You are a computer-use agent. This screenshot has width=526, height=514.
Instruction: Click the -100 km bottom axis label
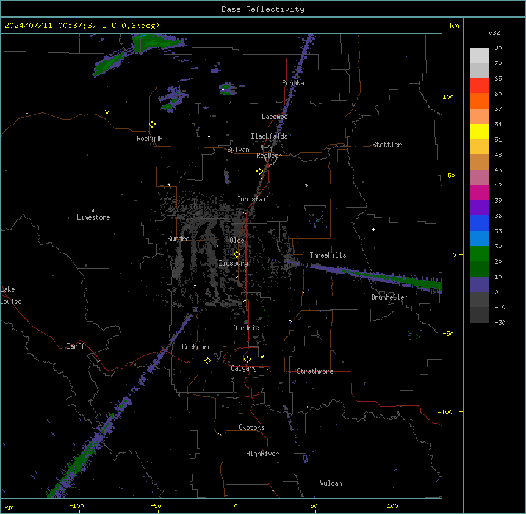77,505
